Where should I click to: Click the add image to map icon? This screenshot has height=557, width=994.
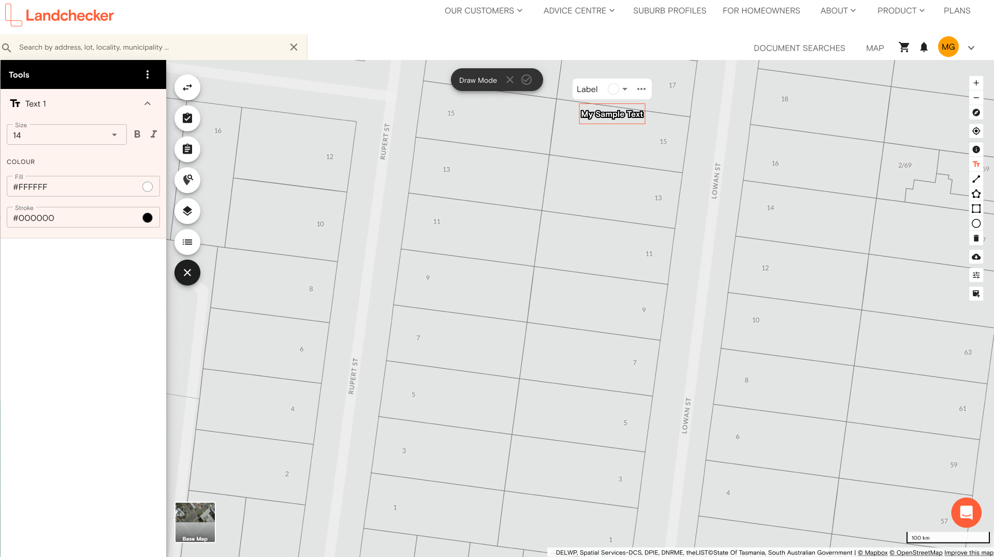tap(976, 294)
